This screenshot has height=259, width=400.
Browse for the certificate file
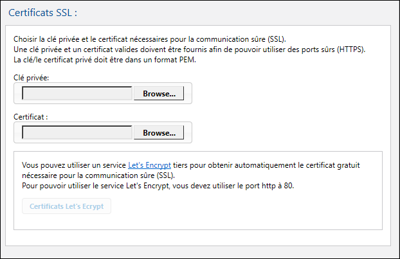click(159, 132)
